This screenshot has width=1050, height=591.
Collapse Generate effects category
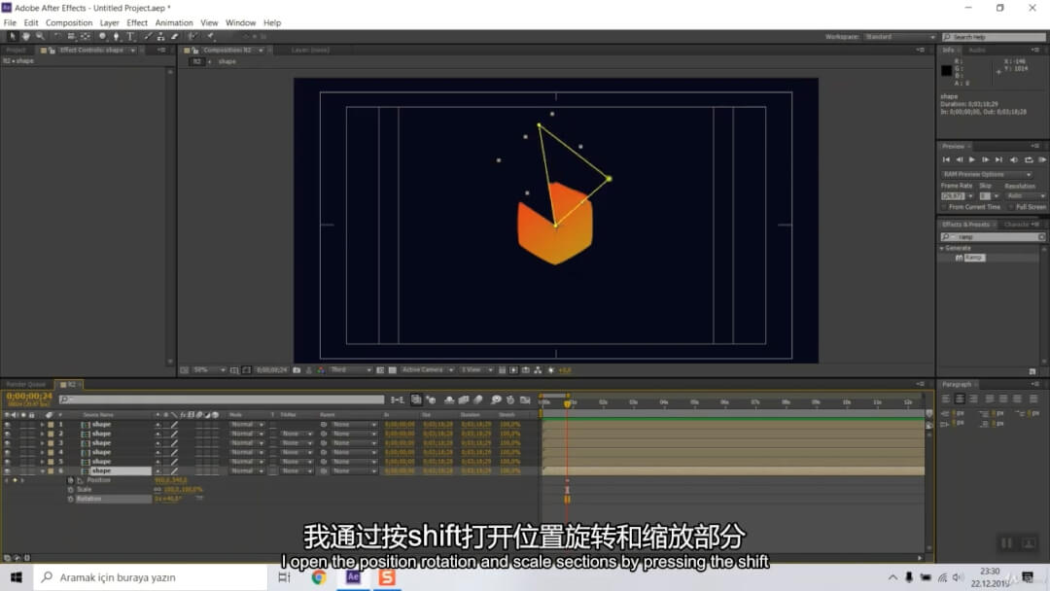tap(942, 248)
